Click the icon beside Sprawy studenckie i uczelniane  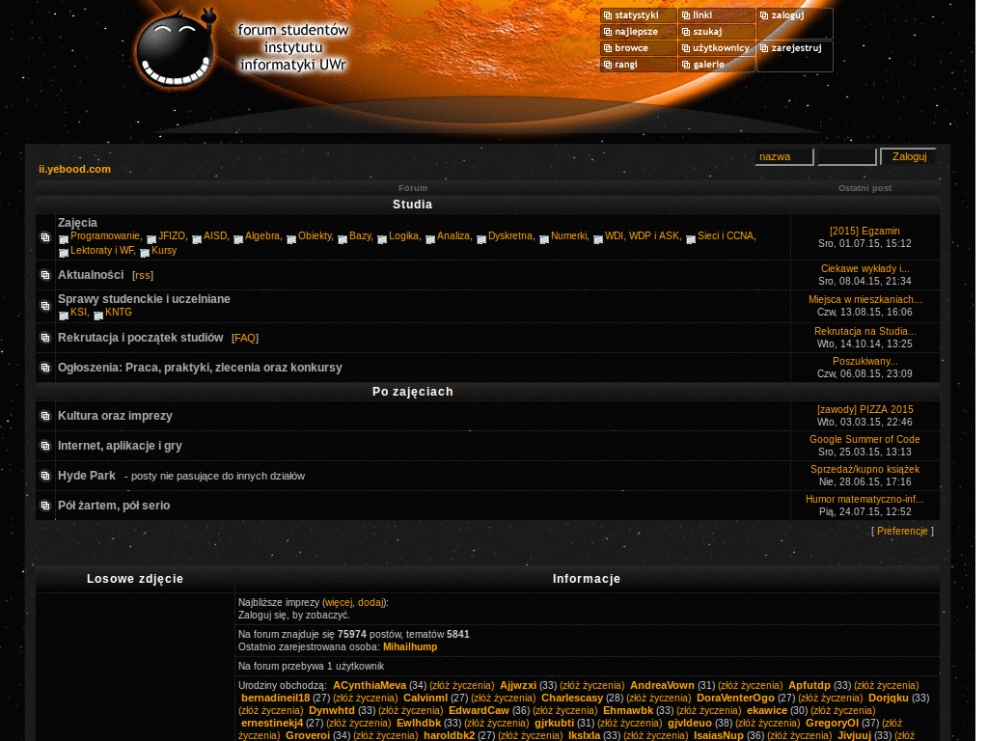pyautogui.click(x=45, y=306)
